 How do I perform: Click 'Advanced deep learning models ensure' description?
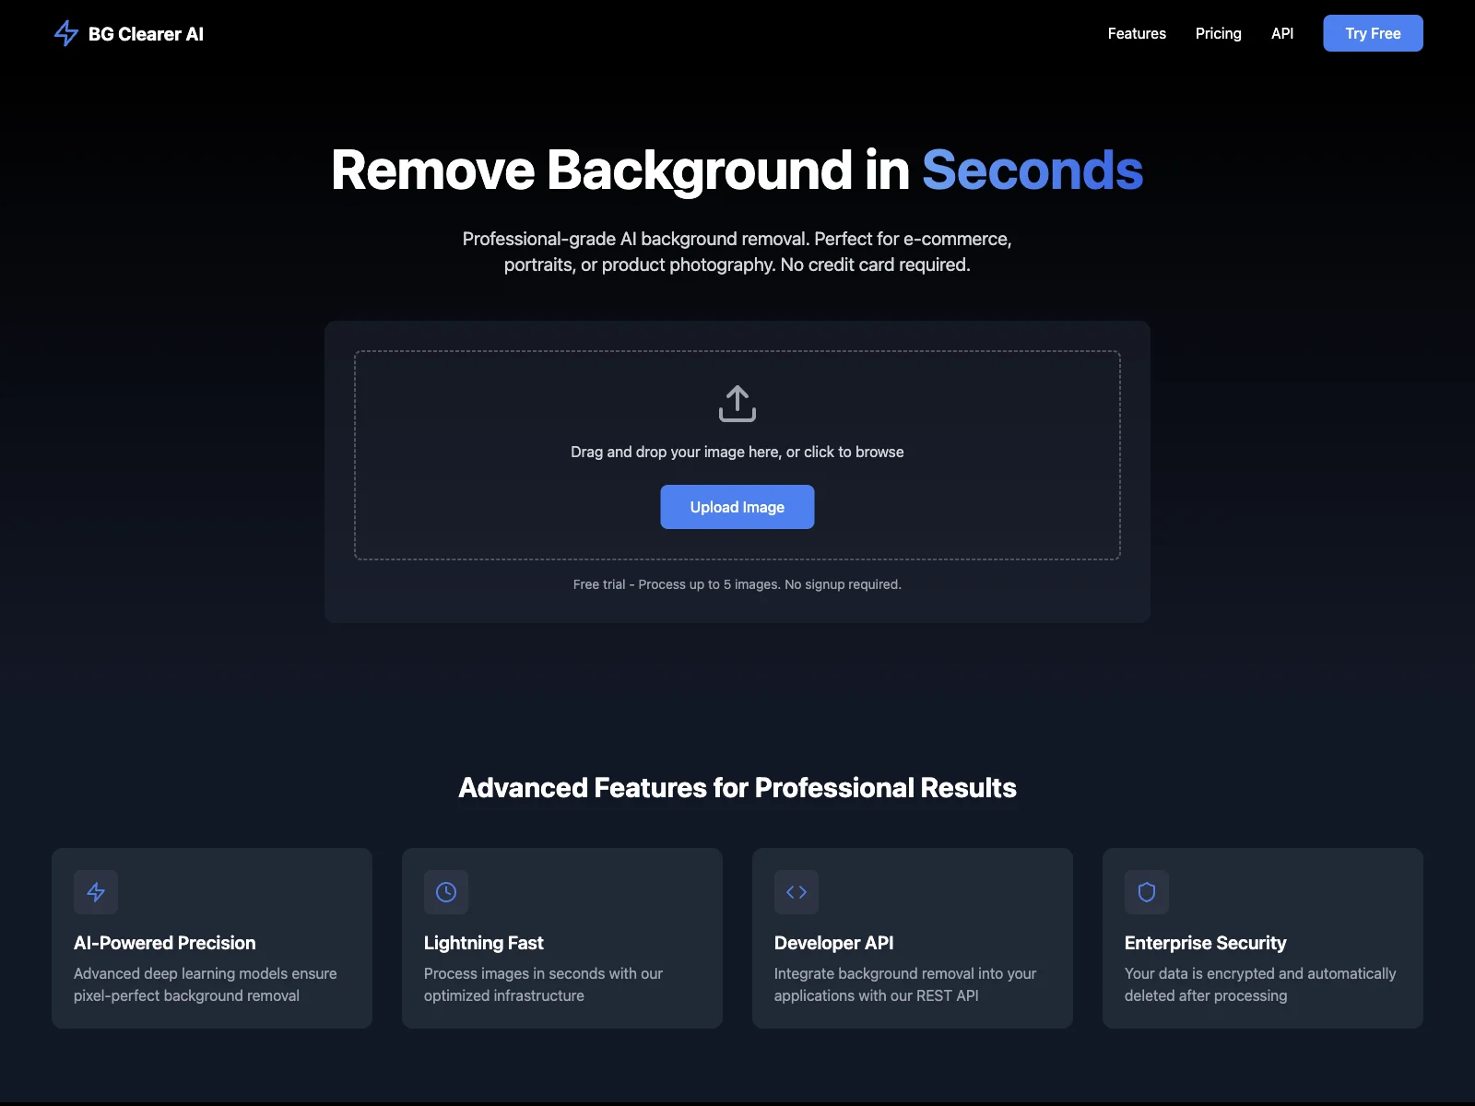206,984
